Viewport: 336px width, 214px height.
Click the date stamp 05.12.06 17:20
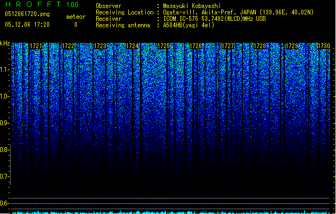pyautogui.click(x=27, y=25)
